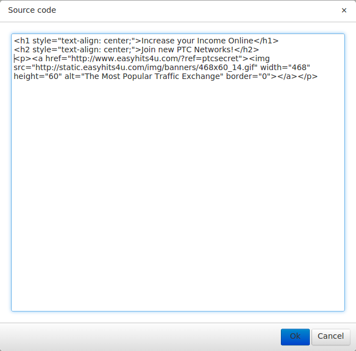The image size is (356, 351).
Task: Confirm changes with the Ok button
Action: [x=295, y=337]
